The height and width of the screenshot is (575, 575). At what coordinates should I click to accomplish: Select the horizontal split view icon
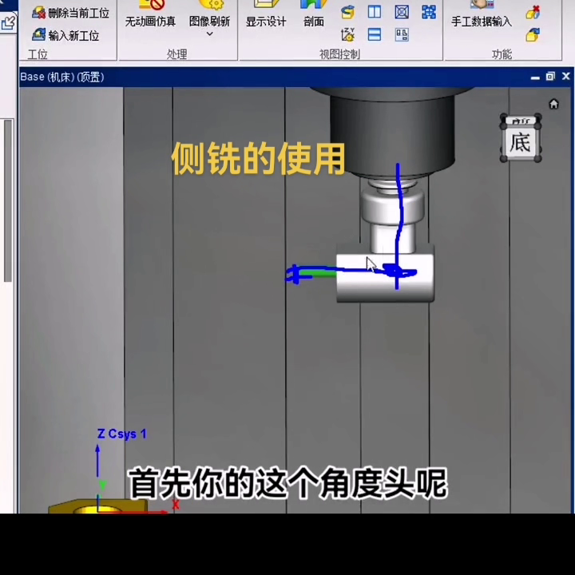click(x=375, y=34)
